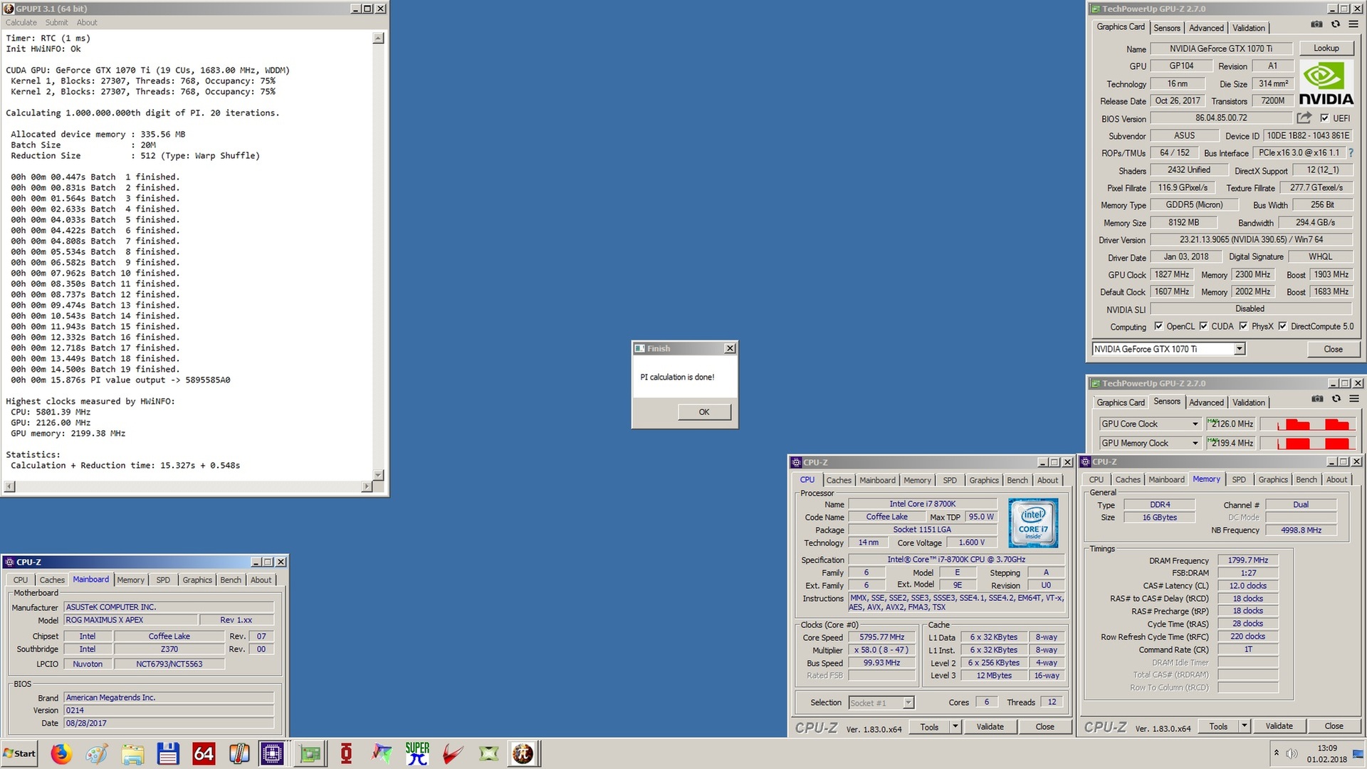Open SPD tab in Memory CPU-Z window
This screenshot has height=769, width=1367.
(x=1239, y=480)
